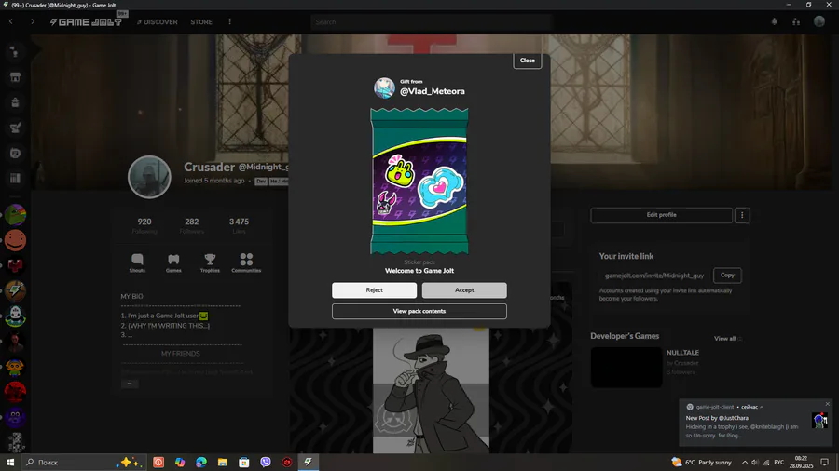Image resolution: width=839 pixels, height=471 pixels.
Task: Open File Explorer from the taskbar
Action: pyautogui.click(x=223, y=462)
